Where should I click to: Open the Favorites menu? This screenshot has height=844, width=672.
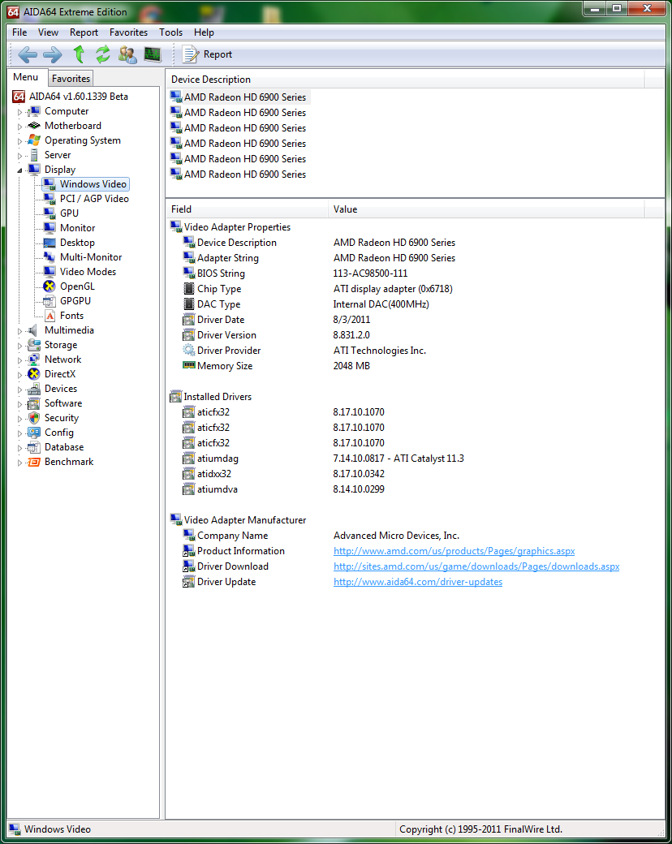(x=128, y=32)
